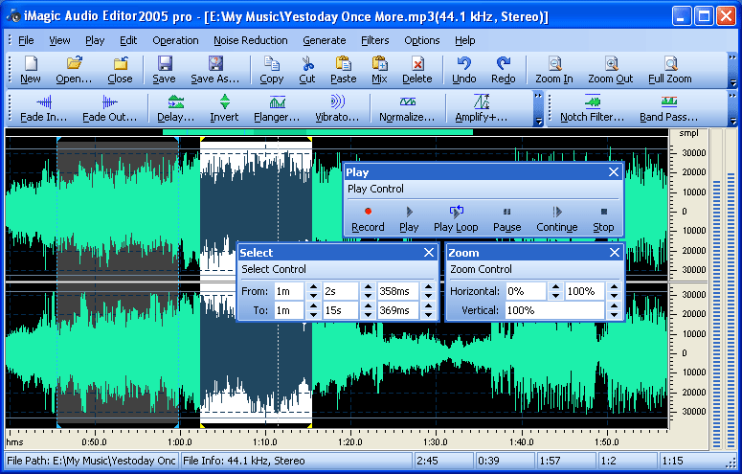Open the Vibrato... effect

tap(337, 108)
